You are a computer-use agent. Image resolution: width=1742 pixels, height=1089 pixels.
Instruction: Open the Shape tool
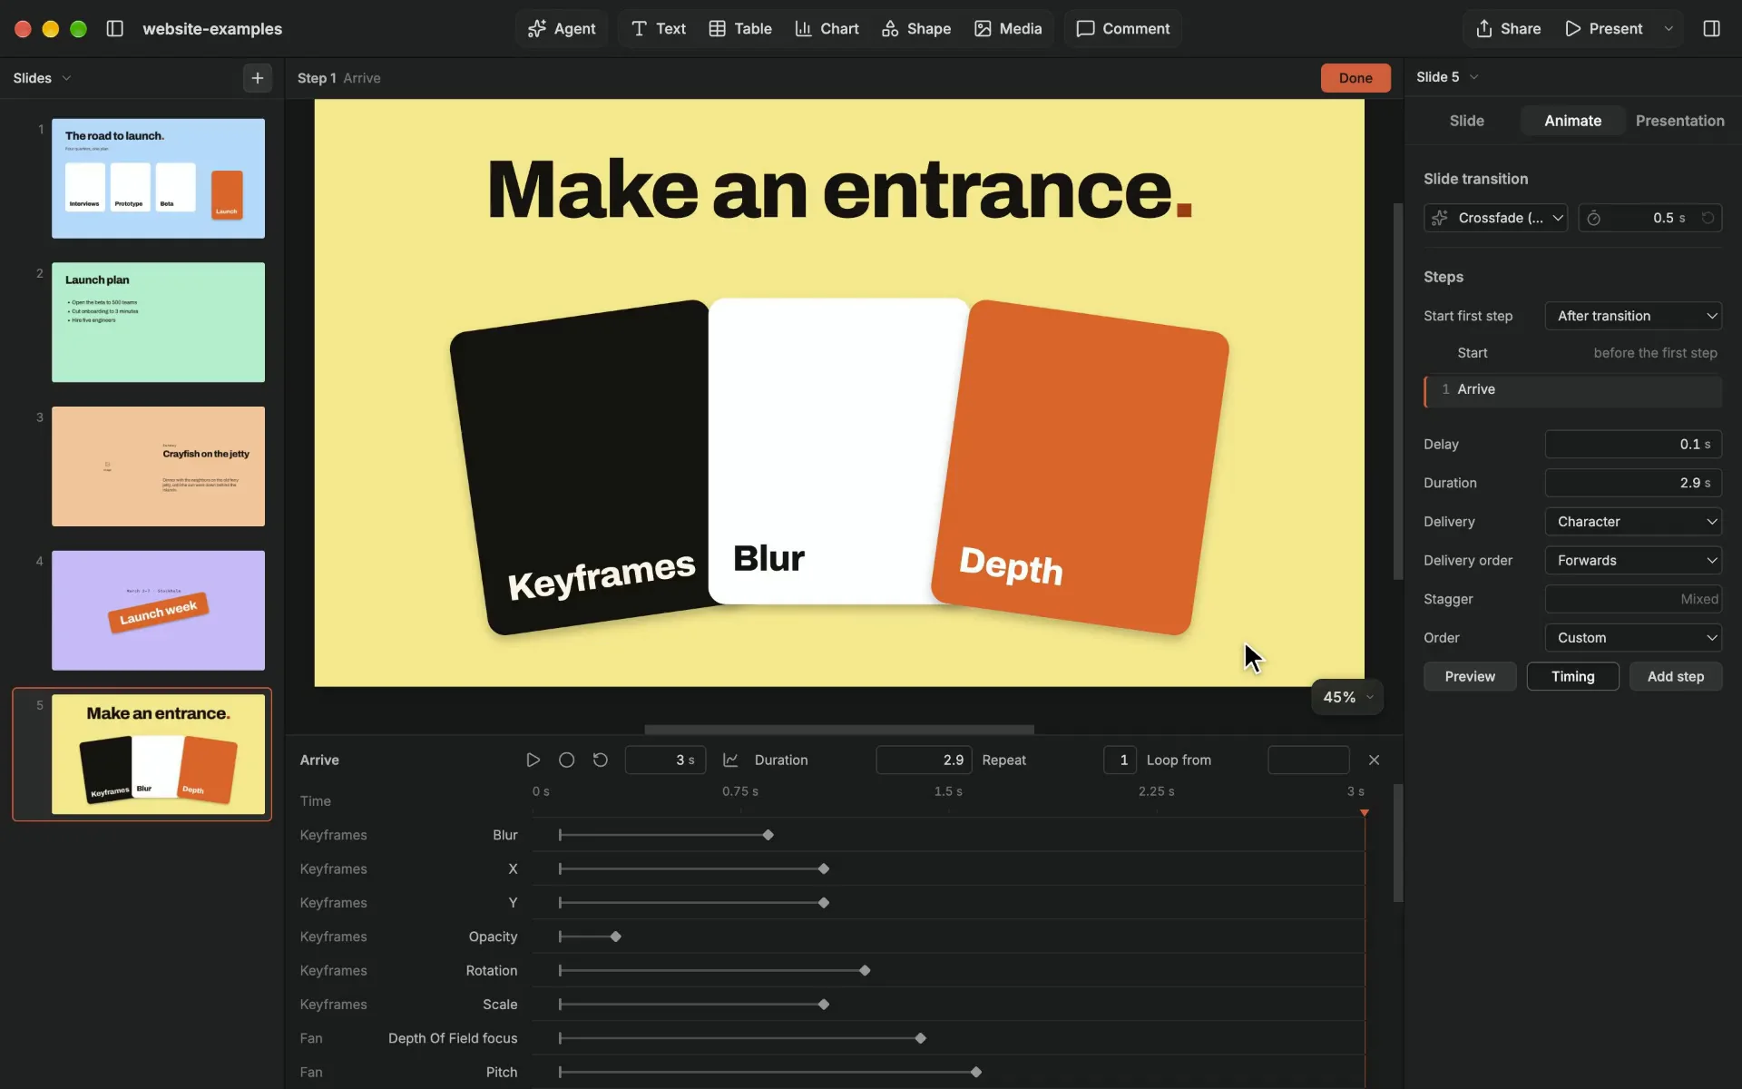coord(916,28)
